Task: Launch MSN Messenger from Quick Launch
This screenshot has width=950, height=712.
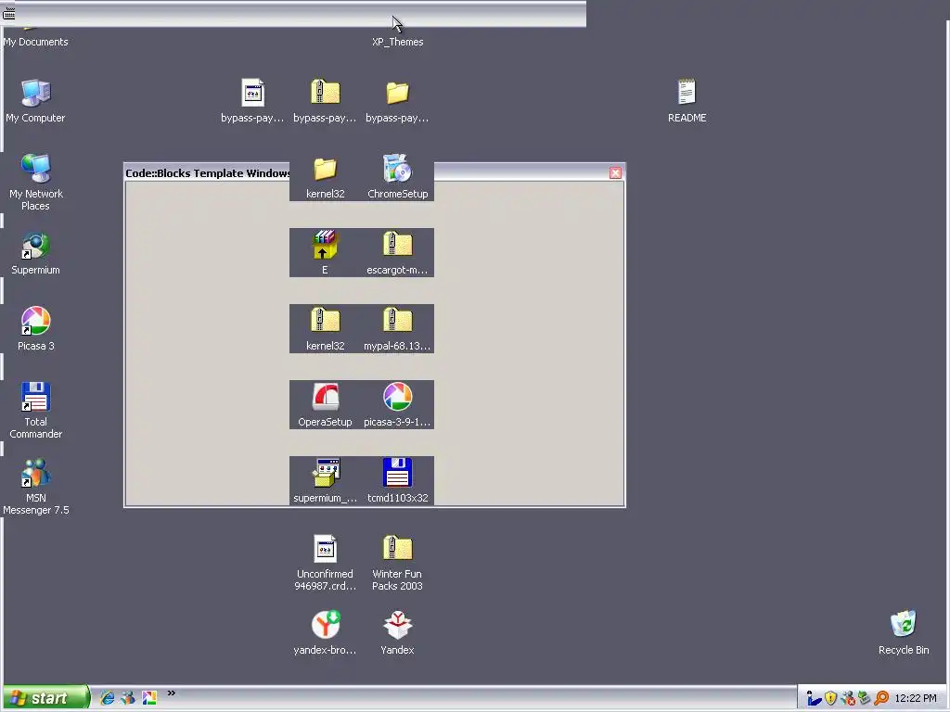Action: tap(128, 698)
